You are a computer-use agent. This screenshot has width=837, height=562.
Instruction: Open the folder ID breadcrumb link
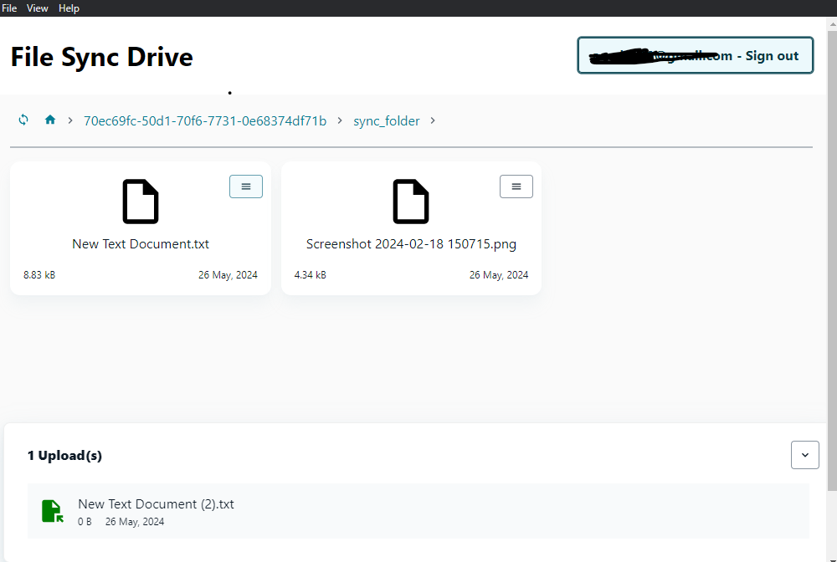point(204,120)
